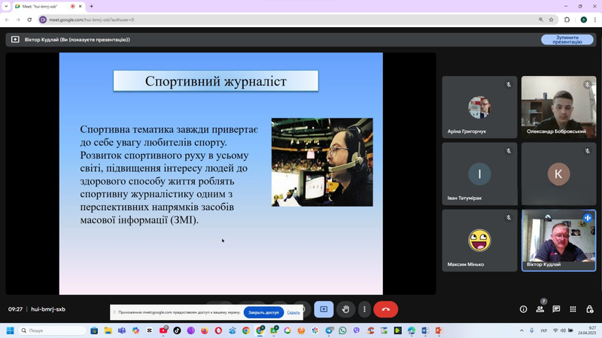Screen dimensions: 602x338
Task: Open host controls lock icon
Action: (590, 309)
